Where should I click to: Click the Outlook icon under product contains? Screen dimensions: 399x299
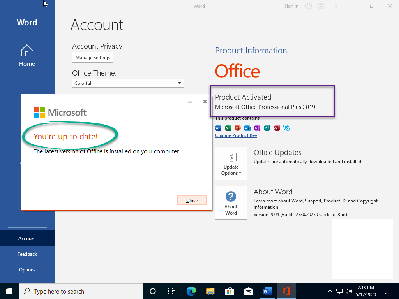pos(247,128)
